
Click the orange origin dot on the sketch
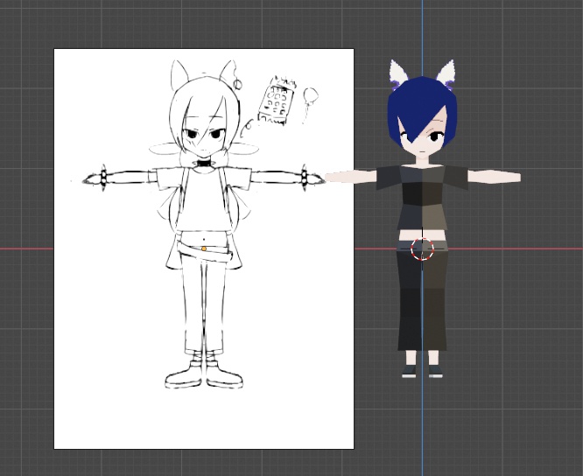click(204, 248)
